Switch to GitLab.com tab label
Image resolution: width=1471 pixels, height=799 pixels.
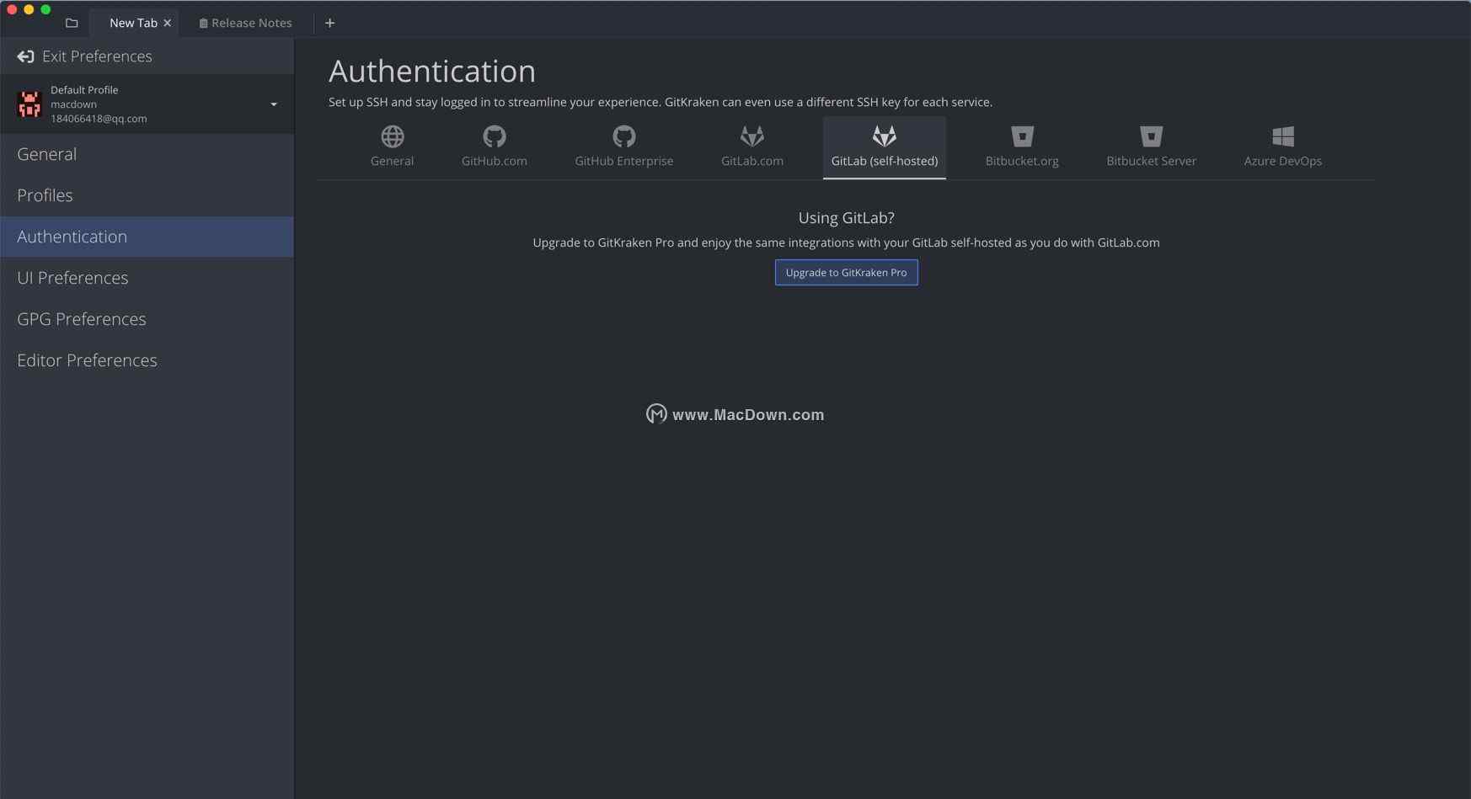[x=752, y=161]
